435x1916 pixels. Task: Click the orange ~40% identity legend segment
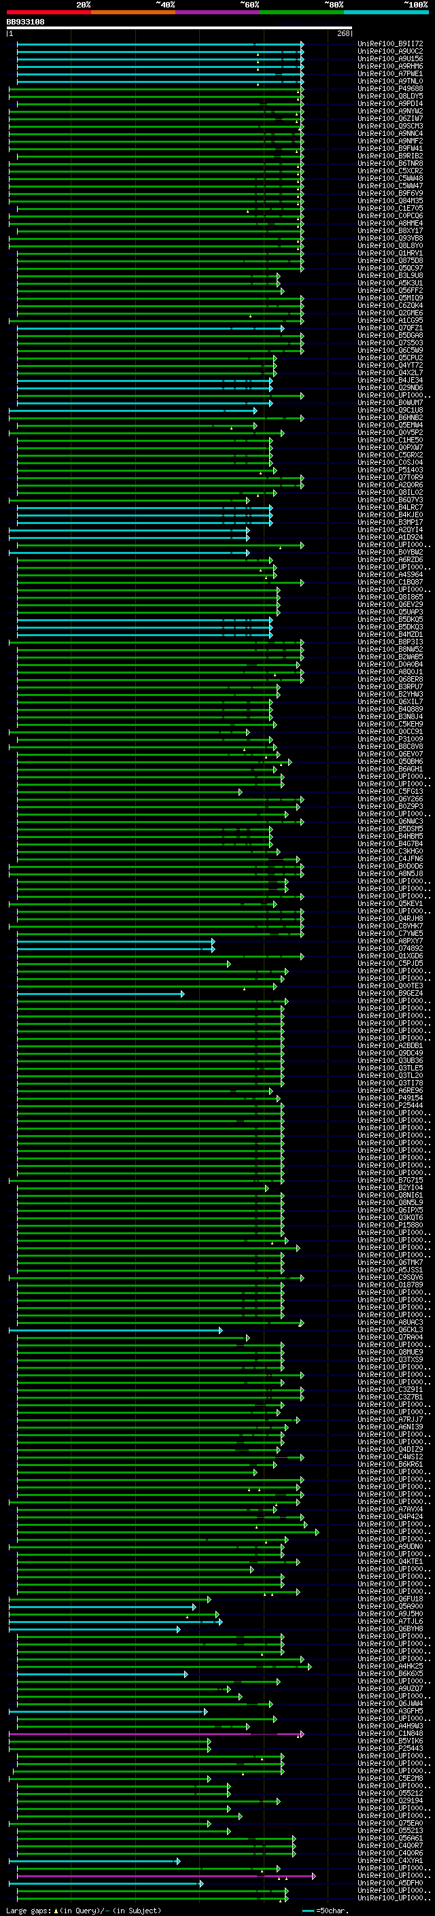click(x=133, y=12)
